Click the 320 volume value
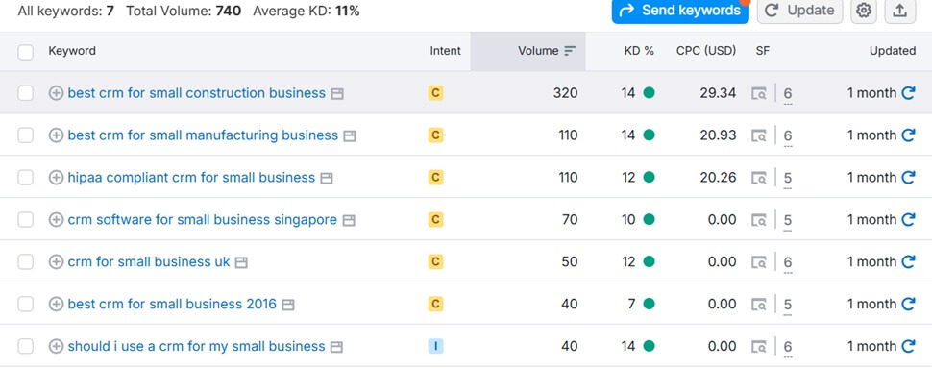 tap(565, 93)
